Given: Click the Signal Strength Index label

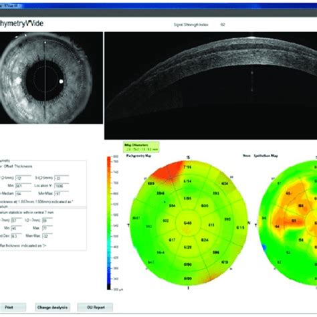Looking at the screenshot, I should pyautogui.click(x=191, y=25).
